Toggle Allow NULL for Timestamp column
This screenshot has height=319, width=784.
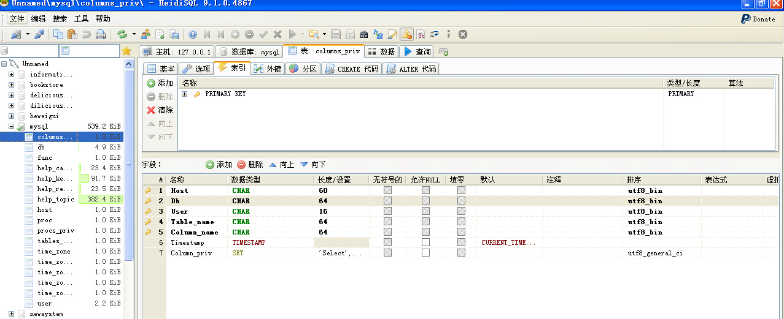click(x=425, y=242)
